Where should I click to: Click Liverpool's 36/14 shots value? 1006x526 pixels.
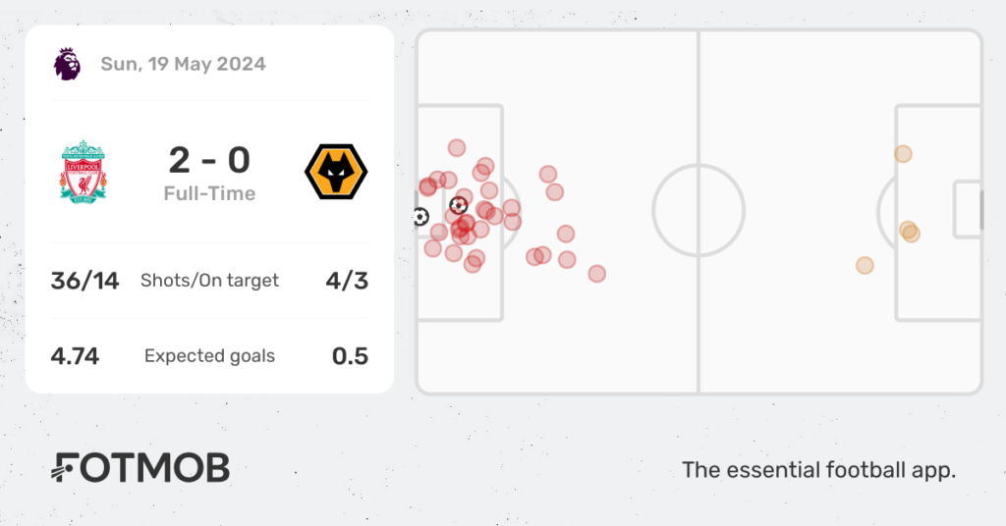84,281
